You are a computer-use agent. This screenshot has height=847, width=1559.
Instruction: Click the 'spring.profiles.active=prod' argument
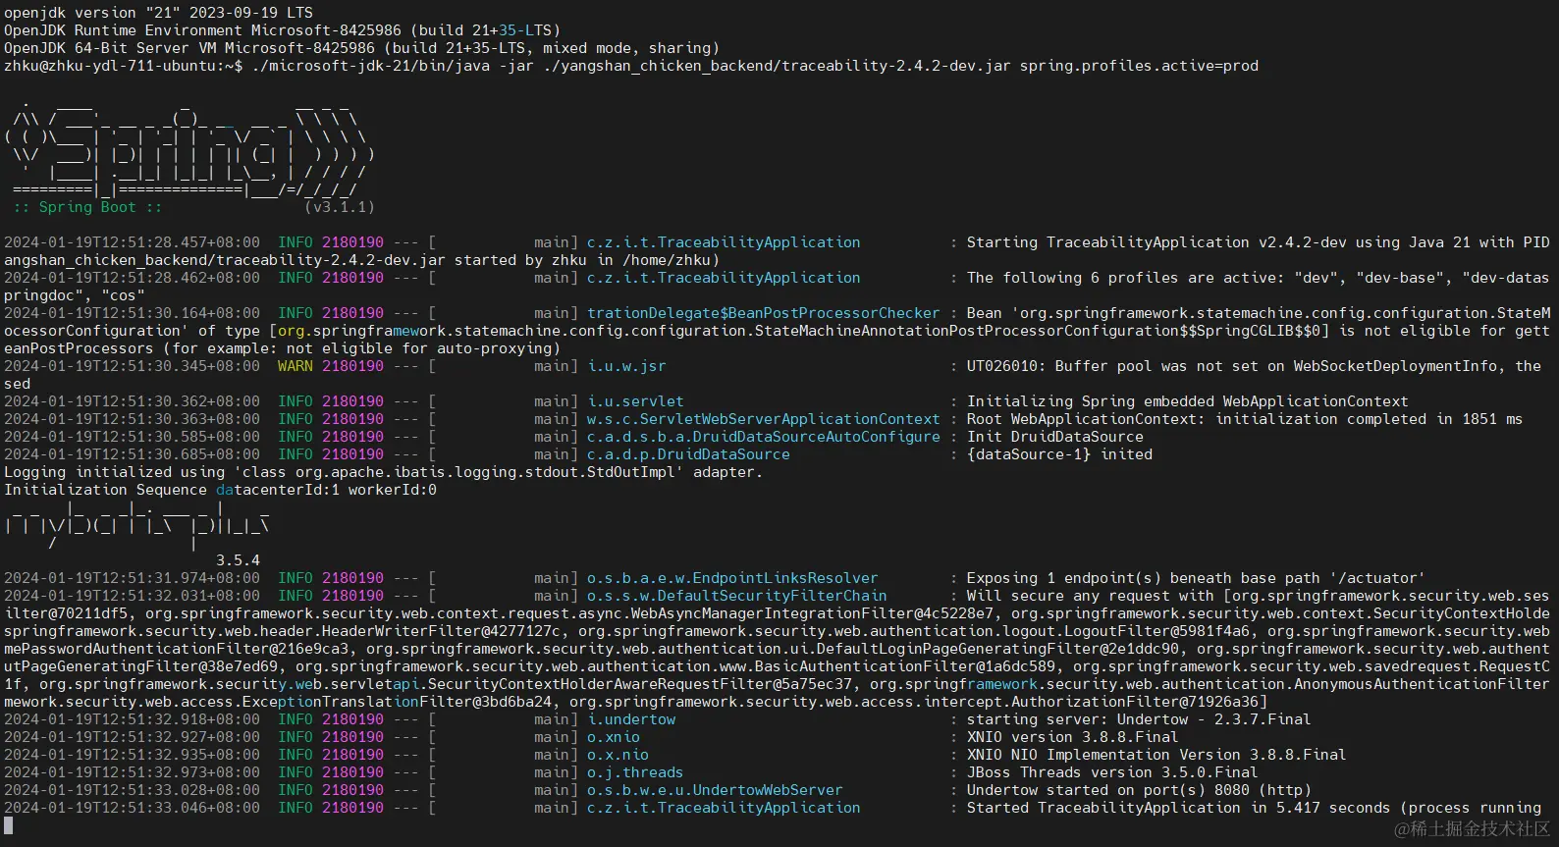point(1139,66)
